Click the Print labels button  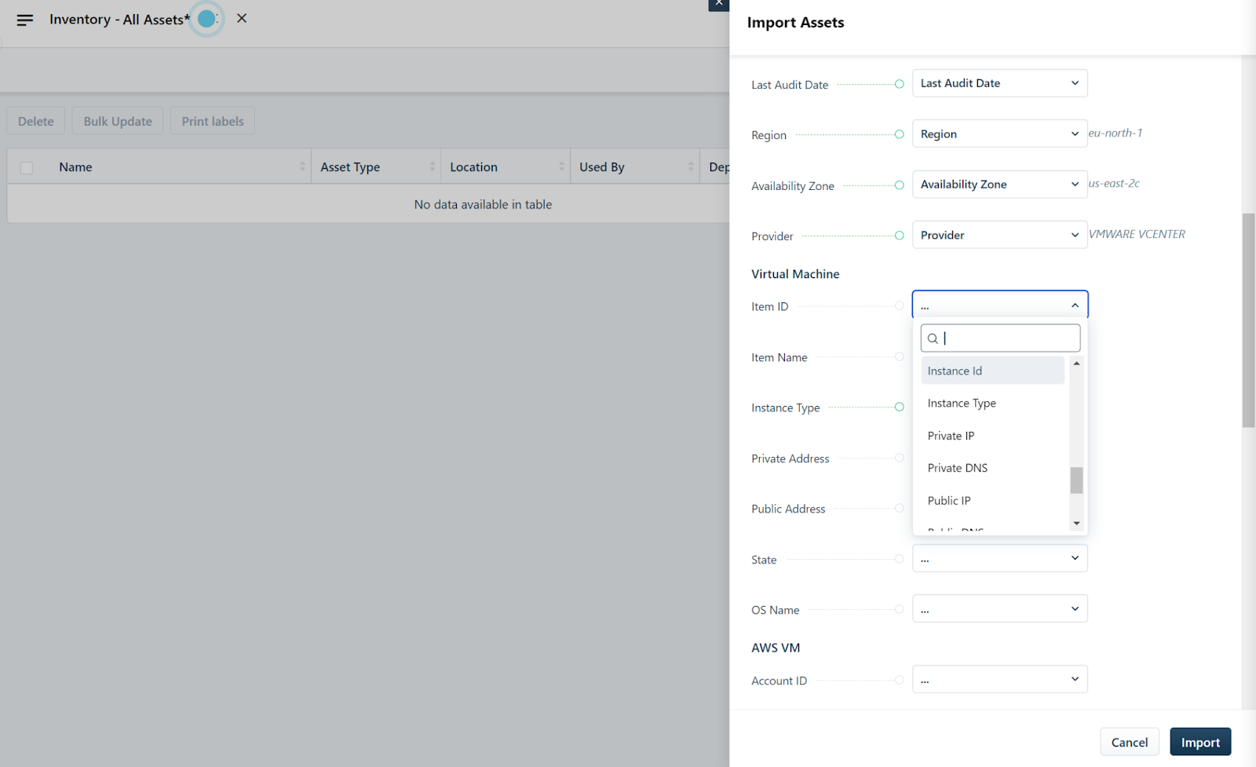coord(213,121)
